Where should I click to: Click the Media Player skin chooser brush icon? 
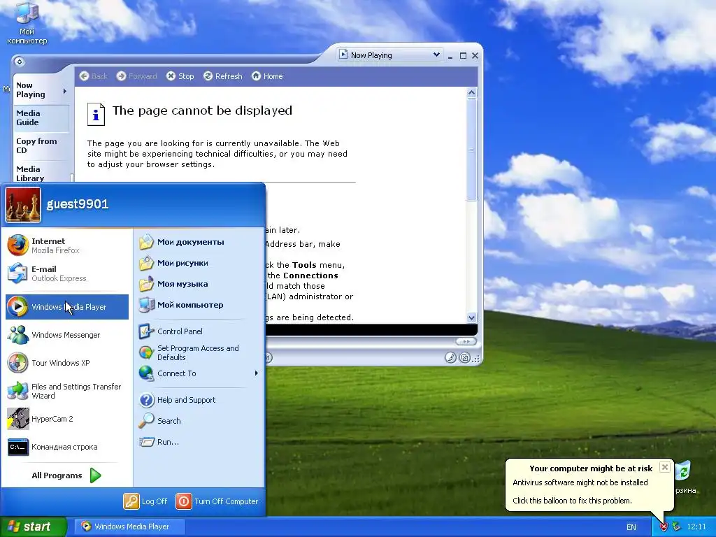tap(451, 357)
